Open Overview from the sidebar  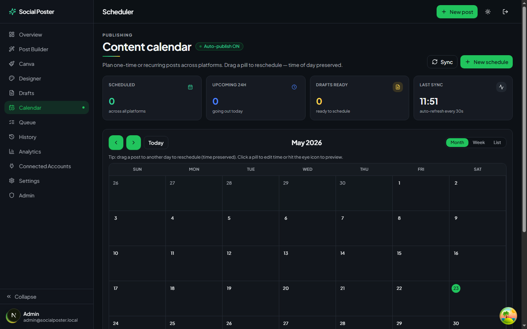(x=46, y=34)
